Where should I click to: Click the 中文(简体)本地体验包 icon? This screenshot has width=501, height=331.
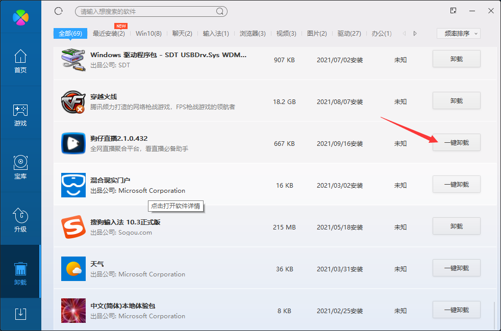point(73,311)
